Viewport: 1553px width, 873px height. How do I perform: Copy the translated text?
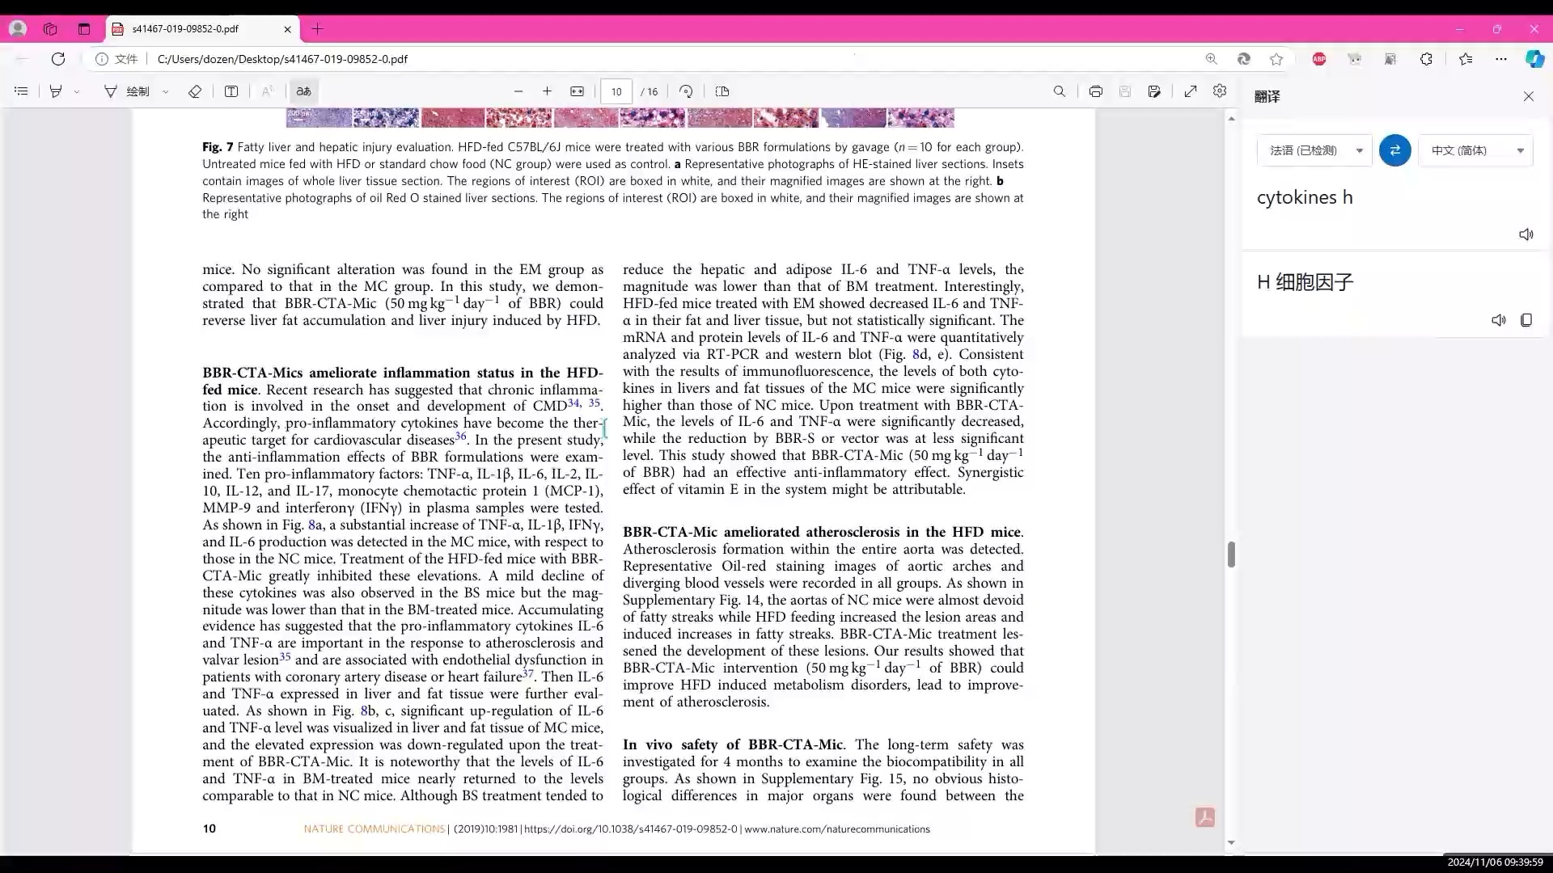(x=1525, y=320)
